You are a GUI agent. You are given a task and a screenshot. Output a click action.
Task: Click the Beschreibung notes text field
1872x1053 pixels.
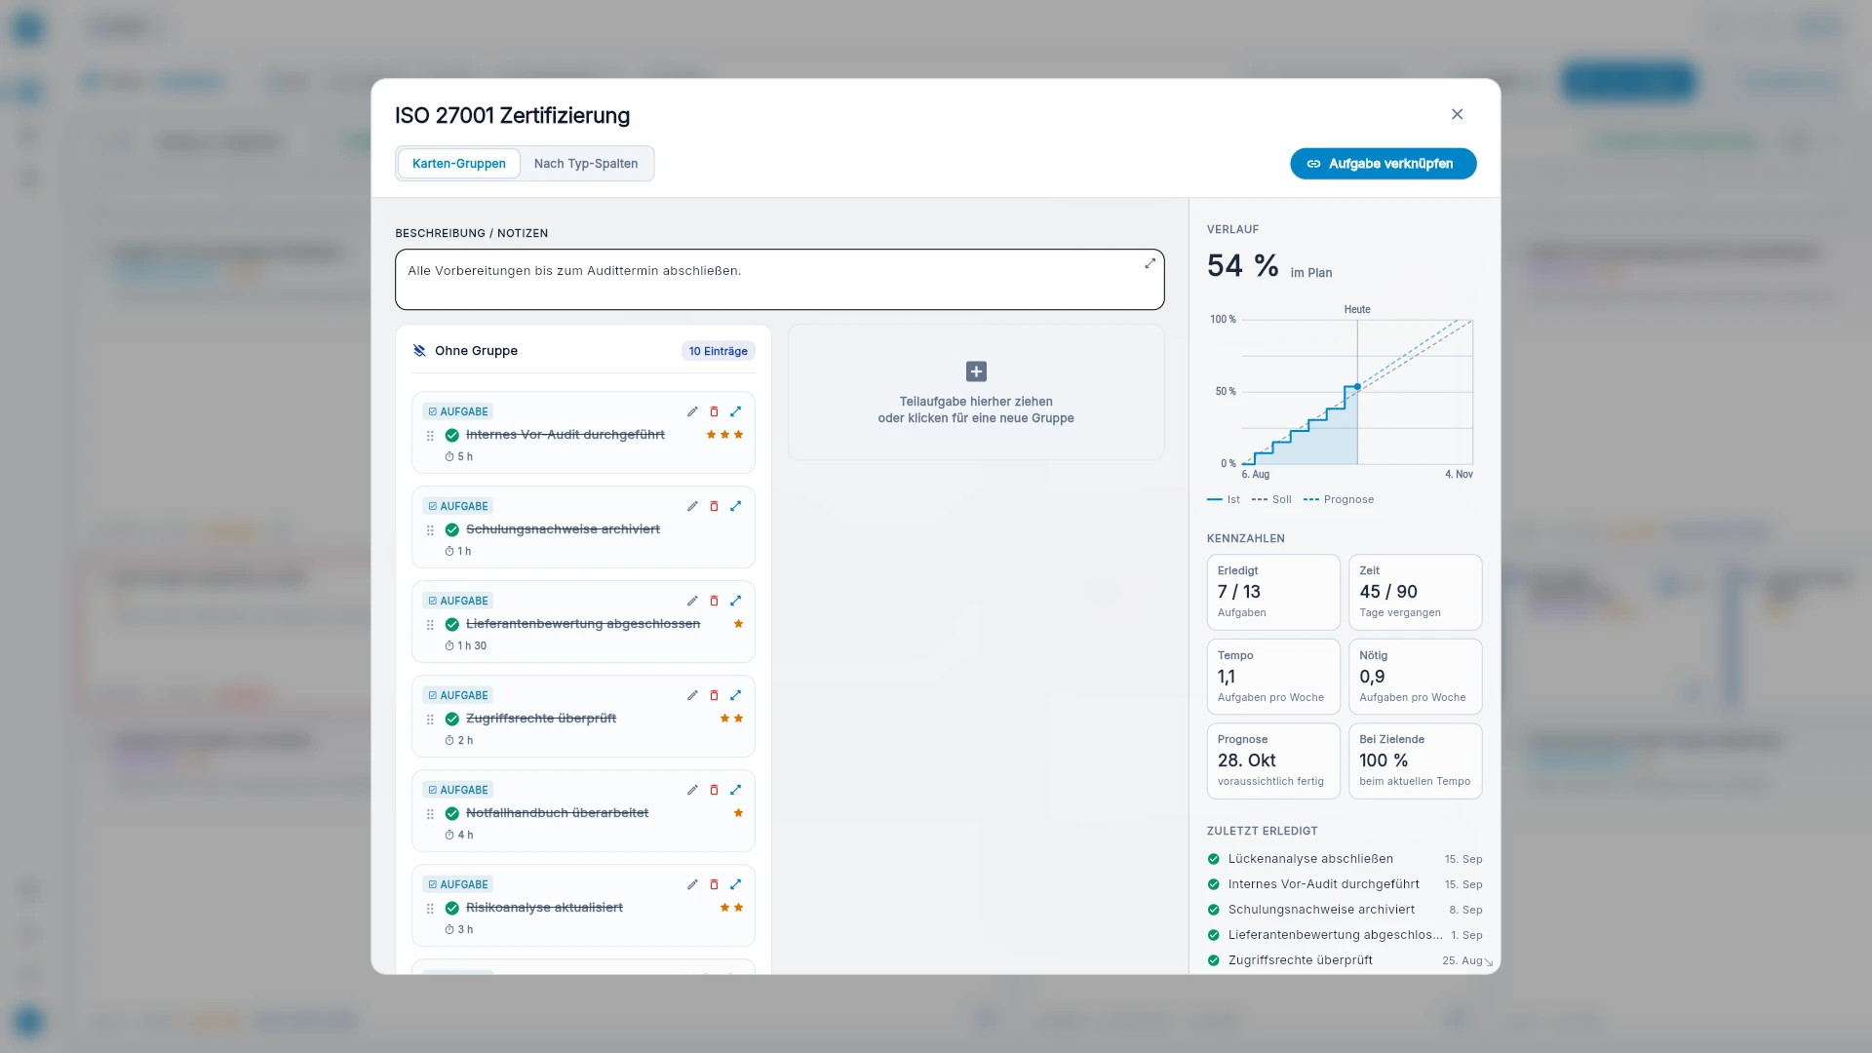(779, 279)
